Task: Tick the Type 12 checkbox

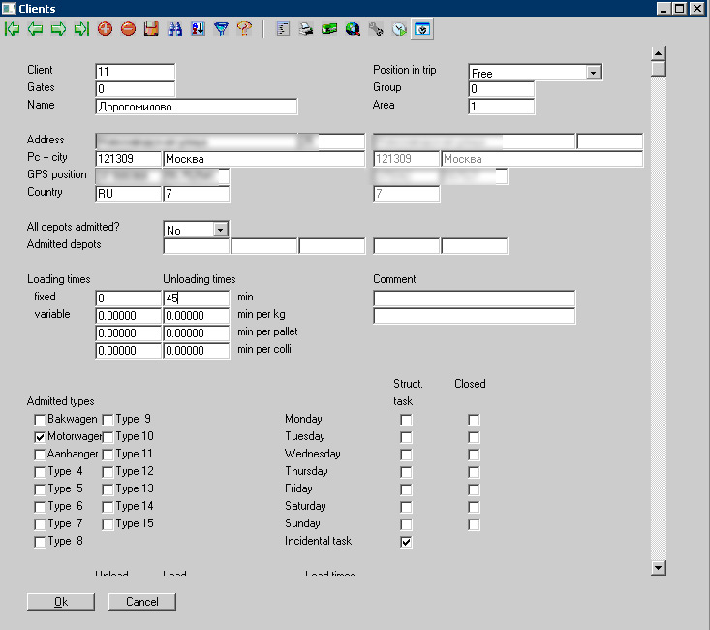Action: 108,472
